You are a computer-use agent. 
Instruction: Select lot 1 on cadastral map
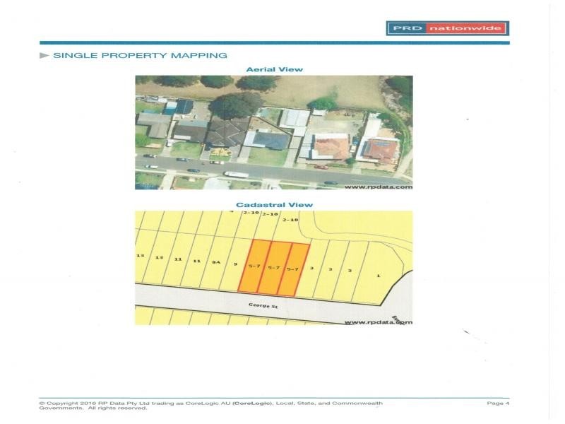pos(379,275)
